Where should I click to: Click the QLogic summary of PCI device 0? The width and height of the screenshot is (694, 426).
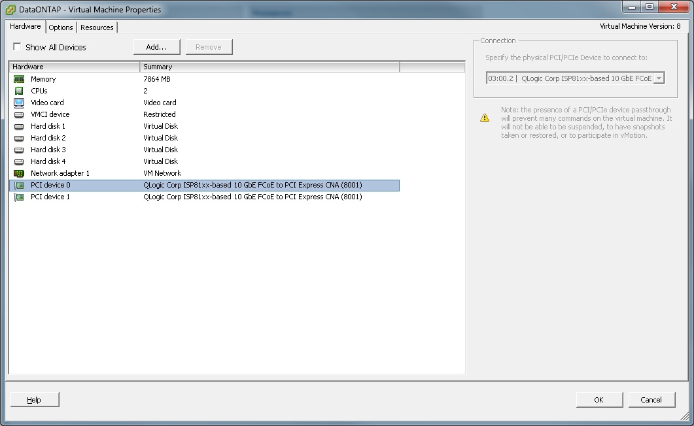tap(252, 185)
